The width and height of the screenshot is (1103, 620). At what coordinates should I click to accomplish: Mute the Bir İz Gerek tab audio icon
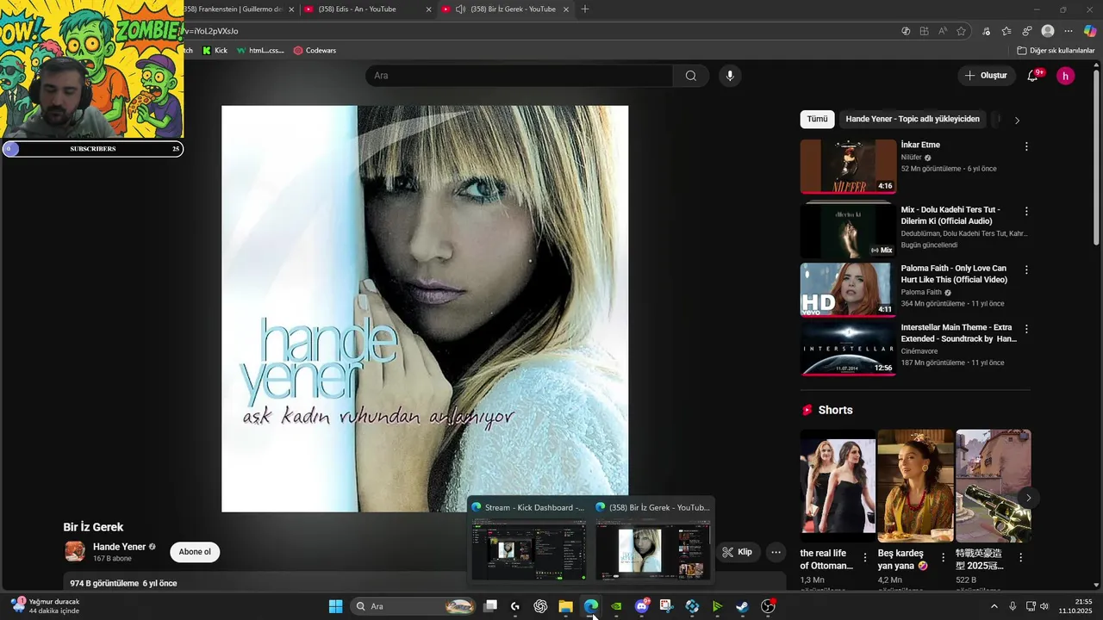tap(461, 9)
